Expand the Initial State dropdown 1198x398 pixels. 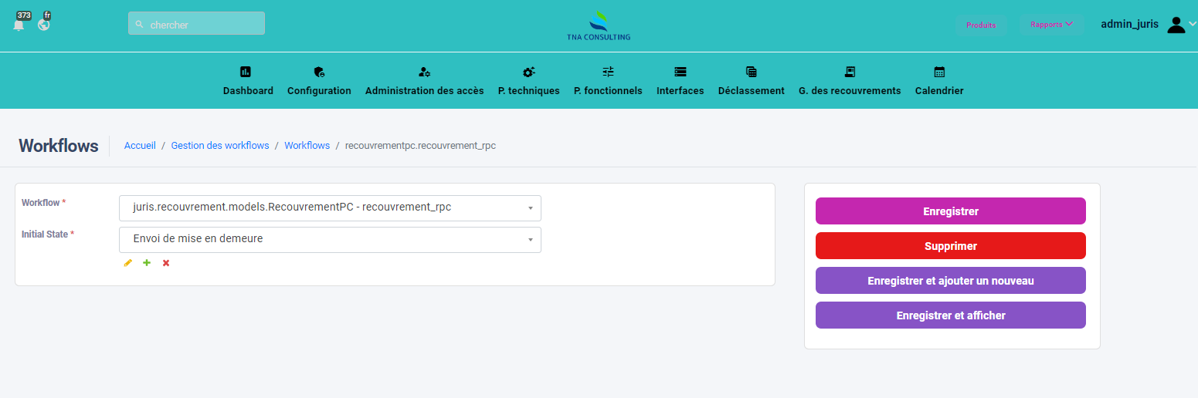pyautogui.click(x=330, y=239)
